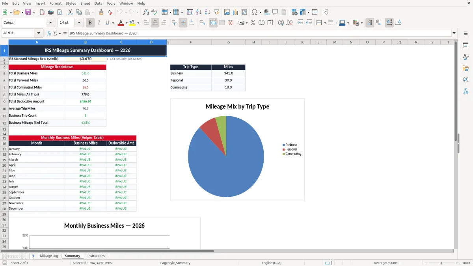
Task: Apply red Font Color swatch
Action: pos(121,23)
